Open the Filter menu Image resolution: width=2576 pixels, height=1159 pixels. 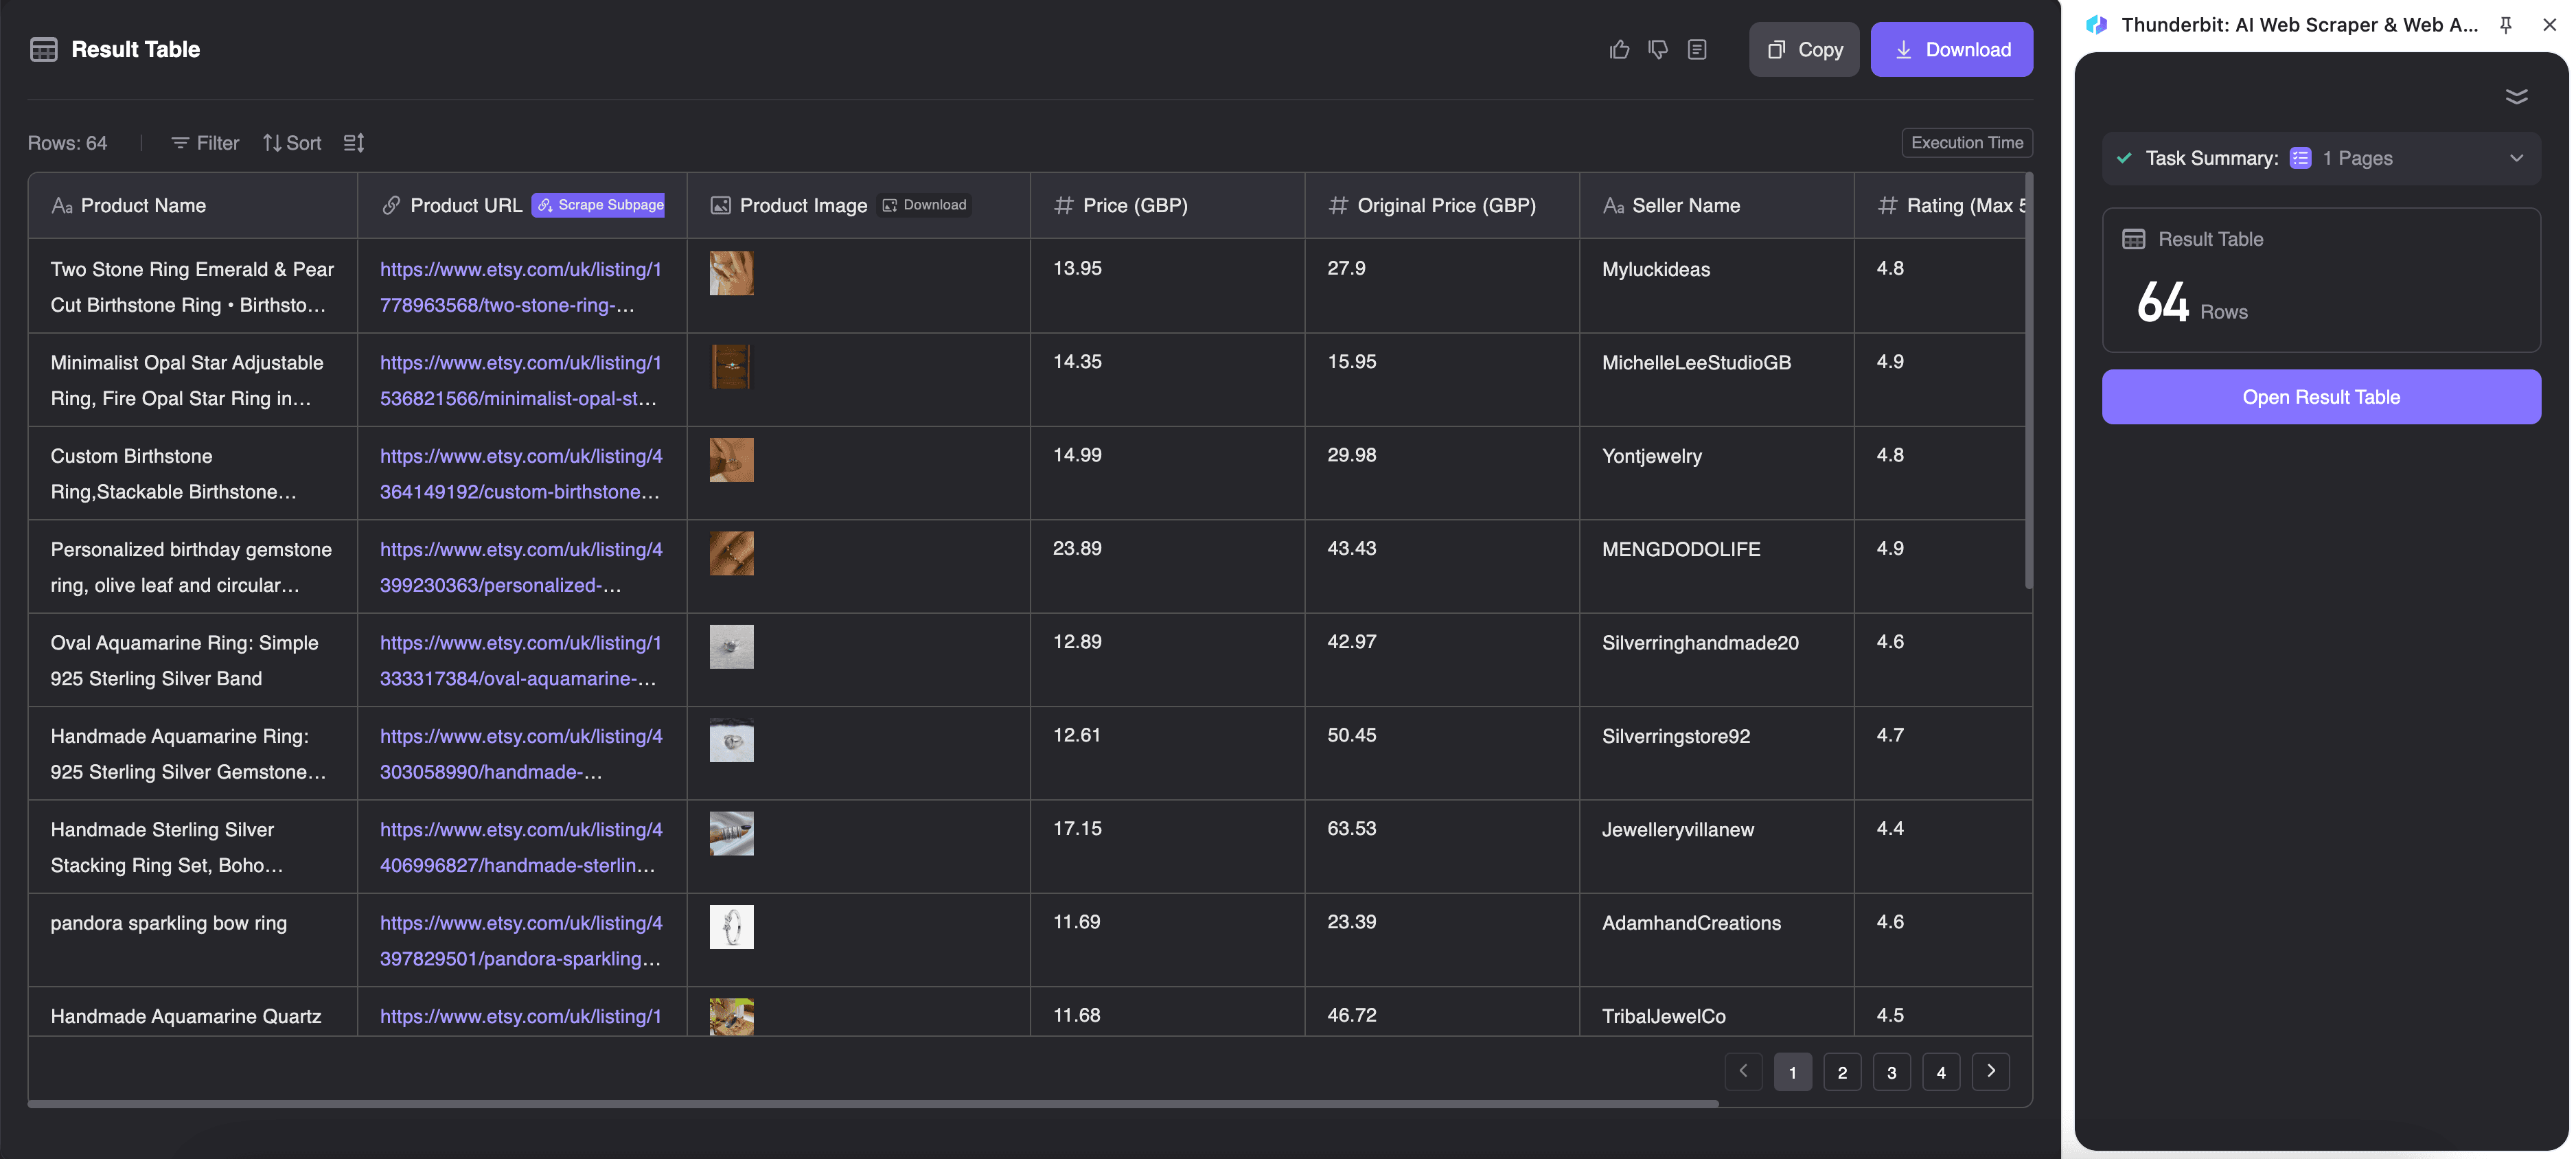[x=203, y=143]
